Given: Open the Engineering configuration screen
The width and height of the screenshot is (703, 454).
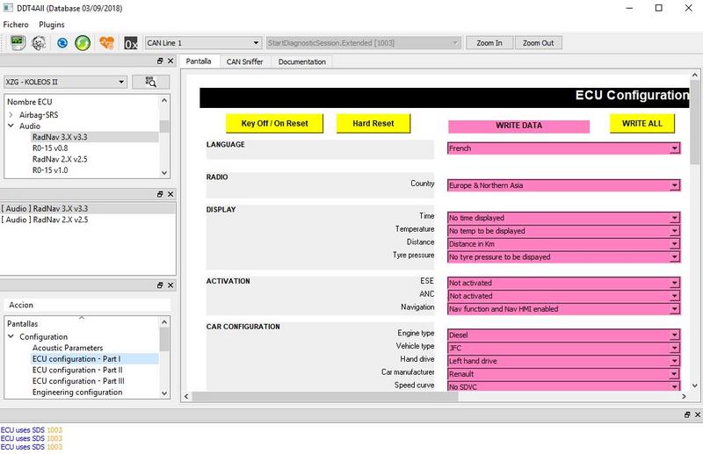Looking at the screenshot, I should click(x=77, y=393).
